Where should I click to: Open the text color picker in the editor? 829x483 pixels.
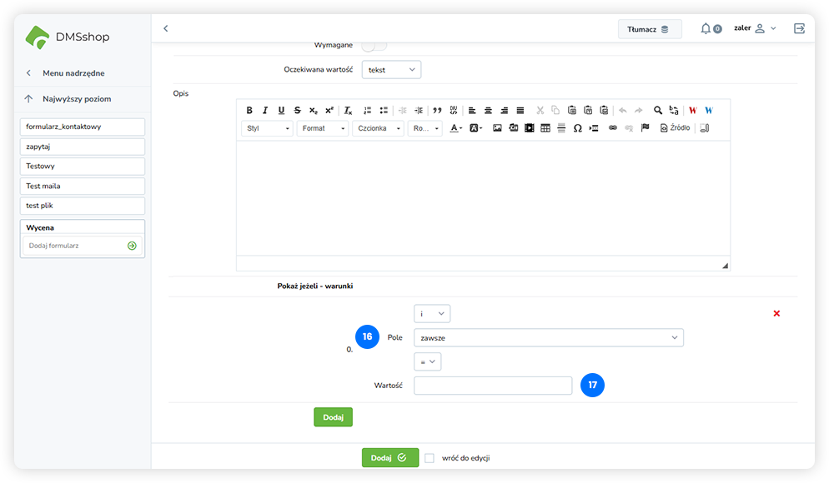[456, 128]
